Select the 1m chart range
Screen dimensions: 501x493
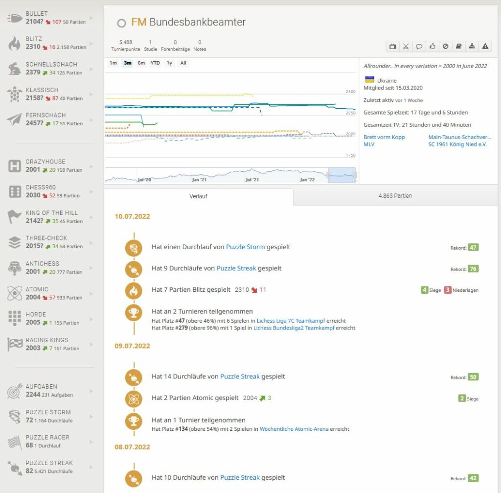(113, 63)
